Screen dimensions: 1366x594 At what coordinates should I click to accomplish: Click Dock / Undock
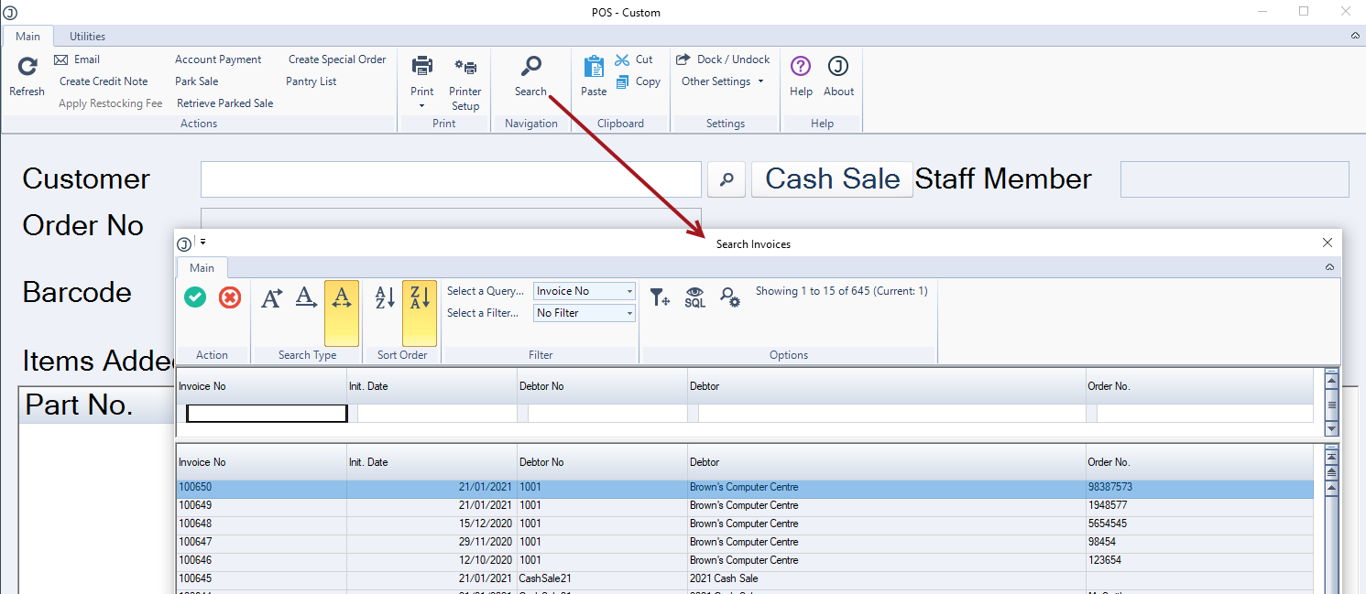coord(724,59)
